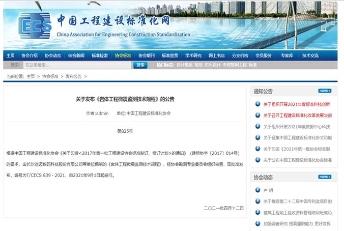Click bullet icon beside 关于组织开展2021年度标准科技创新
This screenshot has width=344, height=231.
(x=258, y=104)
